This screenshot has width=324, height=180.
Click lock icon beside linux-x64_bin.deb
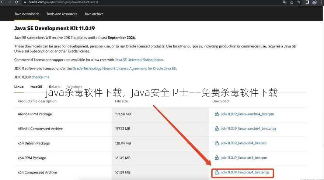216,143
